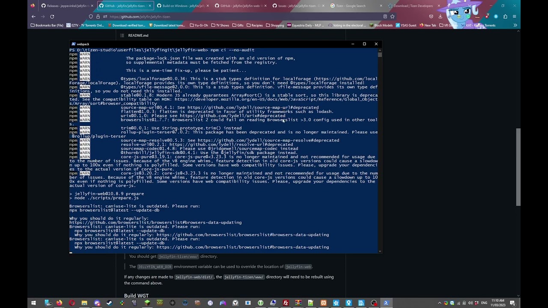Open the Gifts bookmarks folder
Screen dimensions: 548x308
pyautogui.click(x=238, y=25)
